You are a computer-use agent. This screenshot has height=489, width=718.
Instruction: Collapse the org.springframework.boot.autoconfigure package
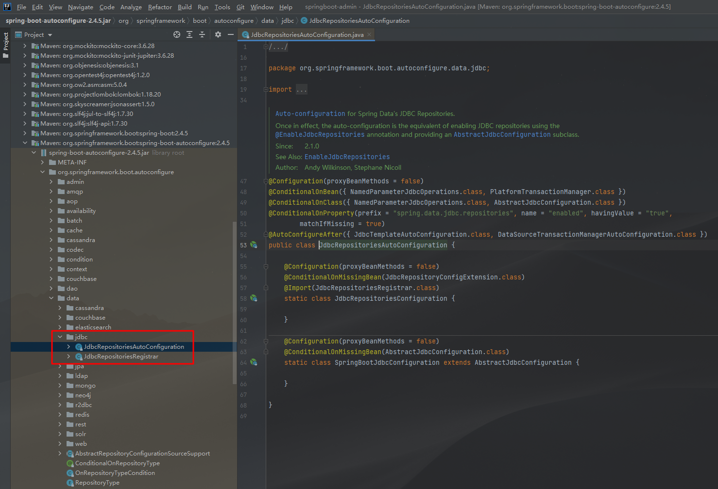click(x=42, y=172)
